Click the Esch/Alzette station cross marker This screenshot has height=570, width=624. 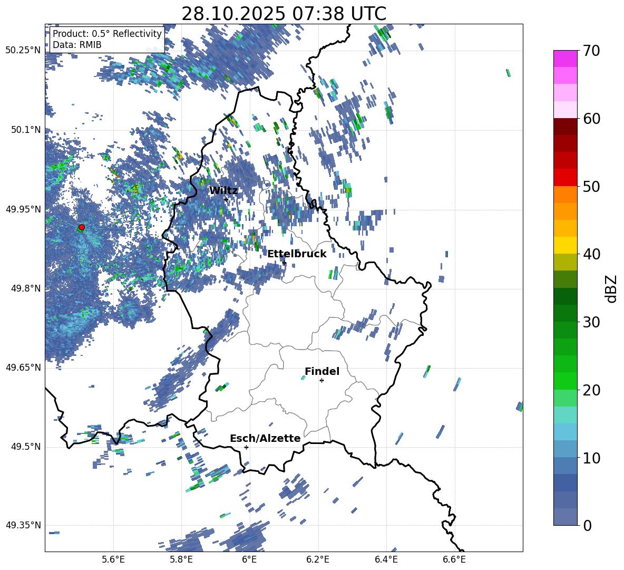click(x=246, y=447)
